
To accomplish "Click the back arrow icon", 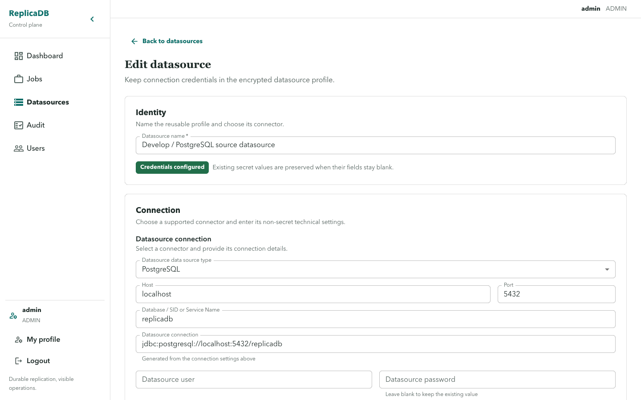I will tap(134, 41).
